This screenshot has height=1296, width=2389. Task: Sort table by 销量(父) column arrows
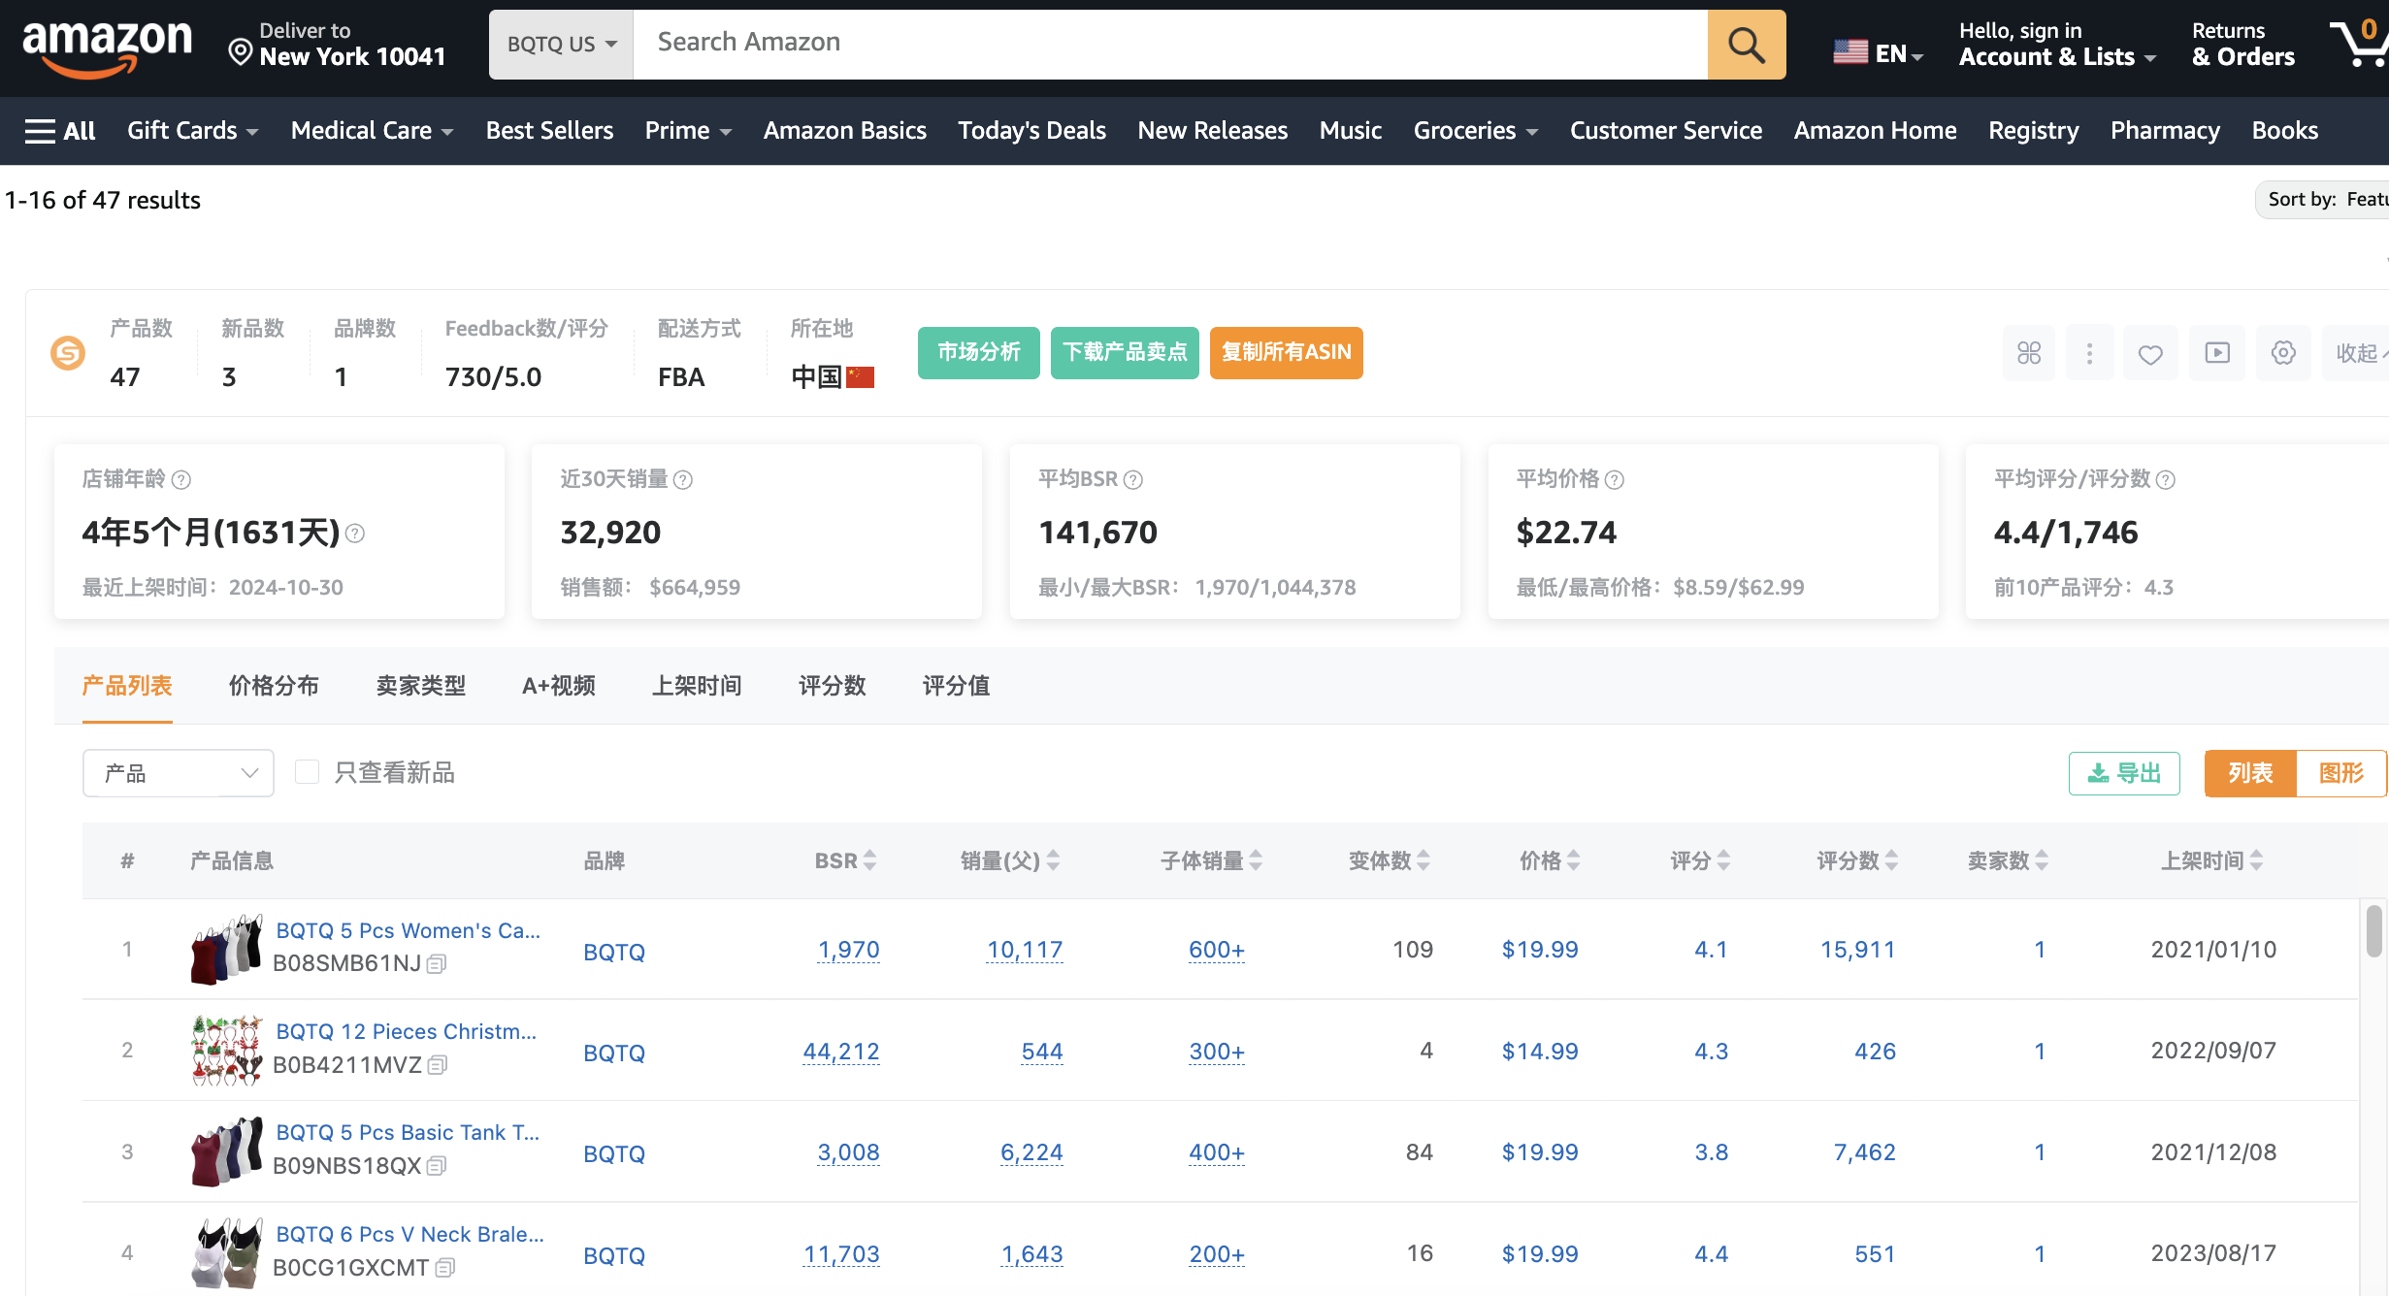click(1053, 860)
